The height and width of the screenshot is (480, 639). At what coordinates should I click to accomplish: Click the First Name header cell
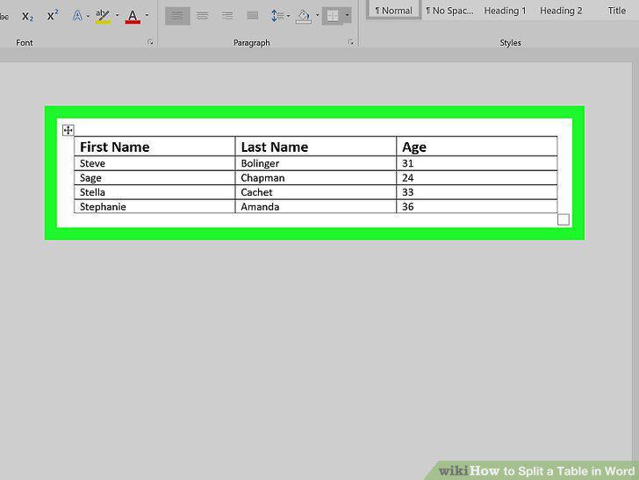[x=154, y=147]
